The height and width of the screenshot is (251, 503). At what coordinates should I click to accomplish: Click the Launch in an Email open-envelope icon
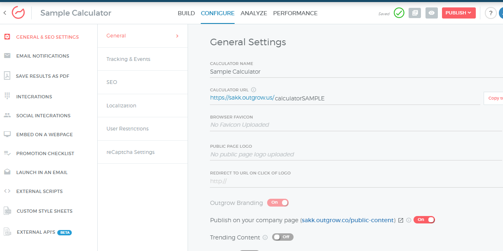pos(7,172)
